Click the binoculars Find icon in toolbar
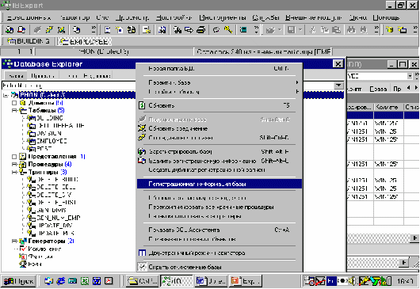Image resolution: width=420 pixels, height=289 pixels. click(x=351, y=30)
